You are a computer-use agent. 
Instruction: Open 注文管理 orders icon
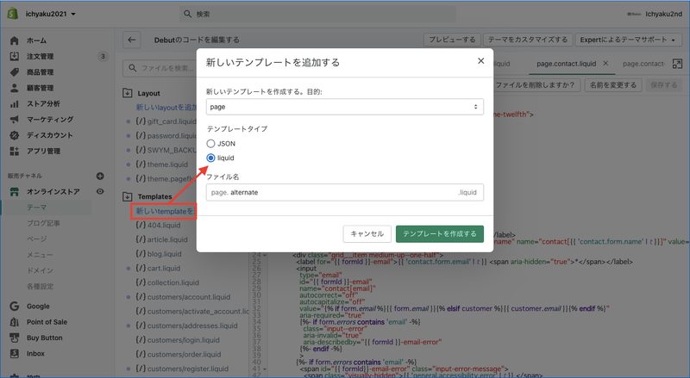14,56
